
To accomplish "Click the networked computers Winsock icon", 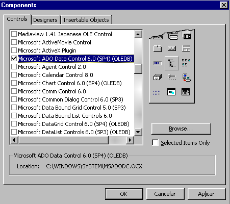I will click(186, 78).
